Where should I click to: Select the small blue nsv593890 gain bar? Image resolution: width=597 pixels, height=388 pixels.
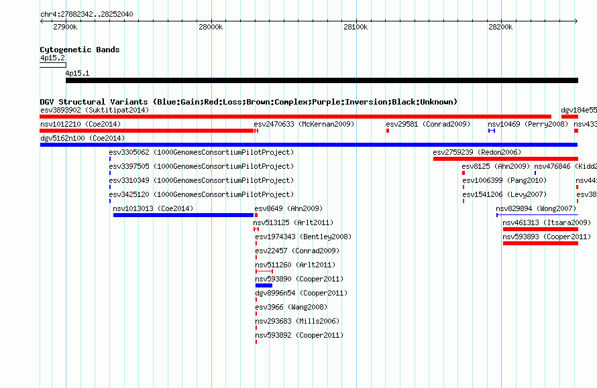[x=264, y=285]
